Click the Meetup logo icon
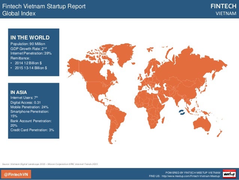Screen dimensions: 239x180 coord(229,174)
